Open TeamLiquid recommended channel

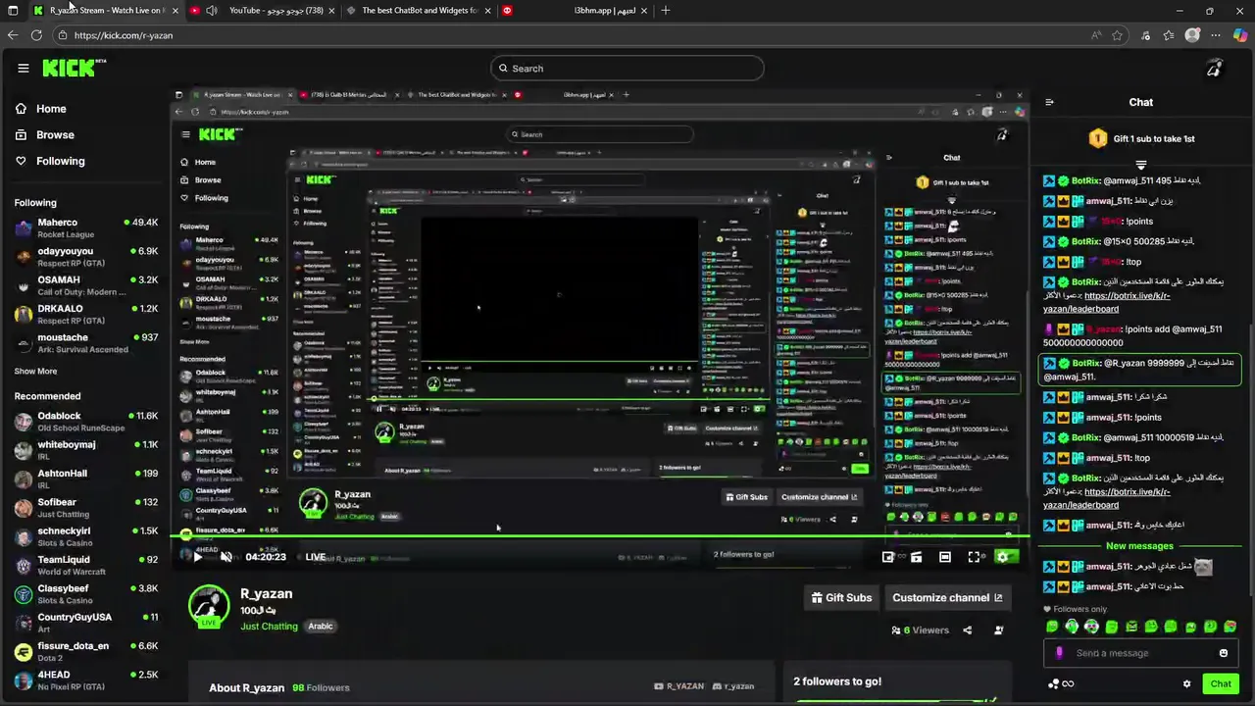86,566
